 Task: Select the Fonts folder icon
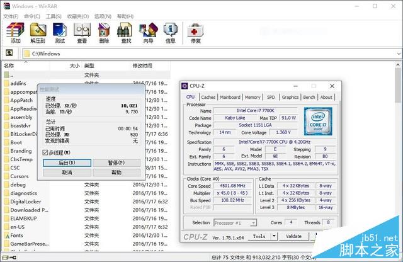(x=7, y=236)
